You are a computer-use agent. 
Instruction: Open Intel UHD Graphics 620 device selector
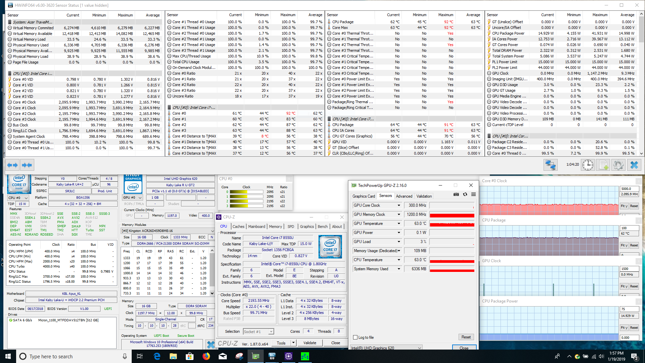[x=386, y=348]
